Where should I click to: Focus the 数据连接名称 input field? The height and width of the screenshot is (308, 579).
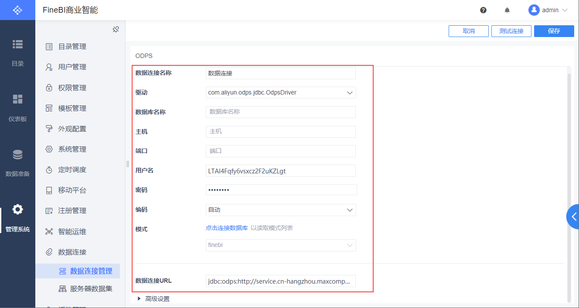pos(281,73)
